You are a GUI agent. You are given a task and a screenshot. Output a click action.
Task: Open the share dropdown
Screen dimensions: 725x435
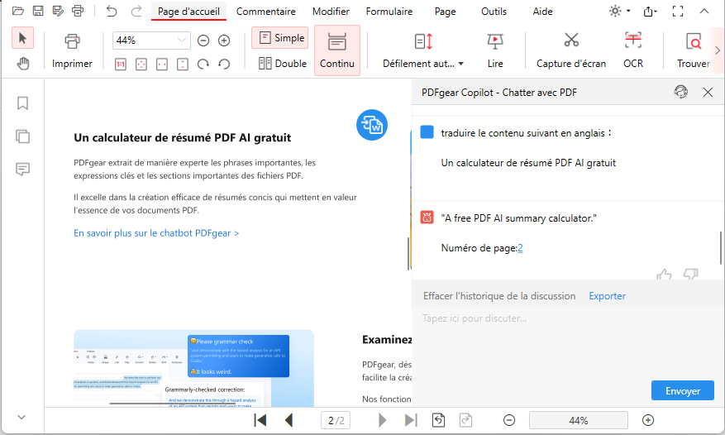coord(650,11)
